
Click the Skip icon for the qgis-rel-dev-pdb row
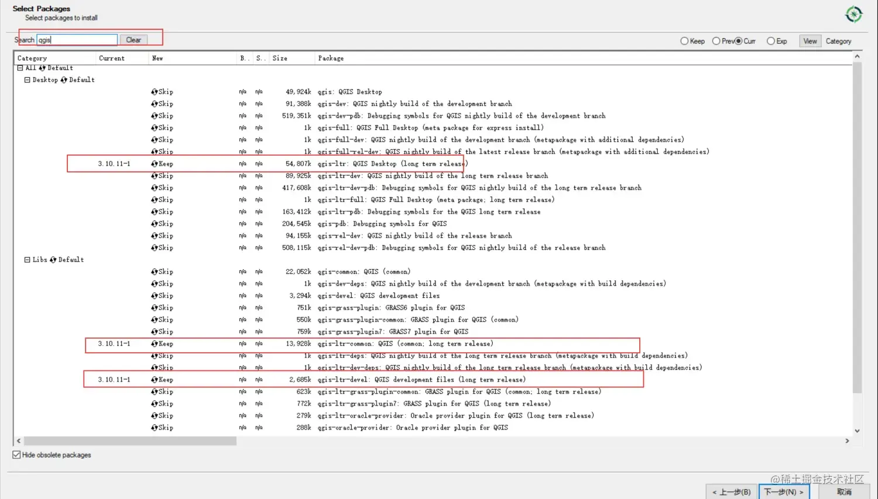(x=155, y=248)
